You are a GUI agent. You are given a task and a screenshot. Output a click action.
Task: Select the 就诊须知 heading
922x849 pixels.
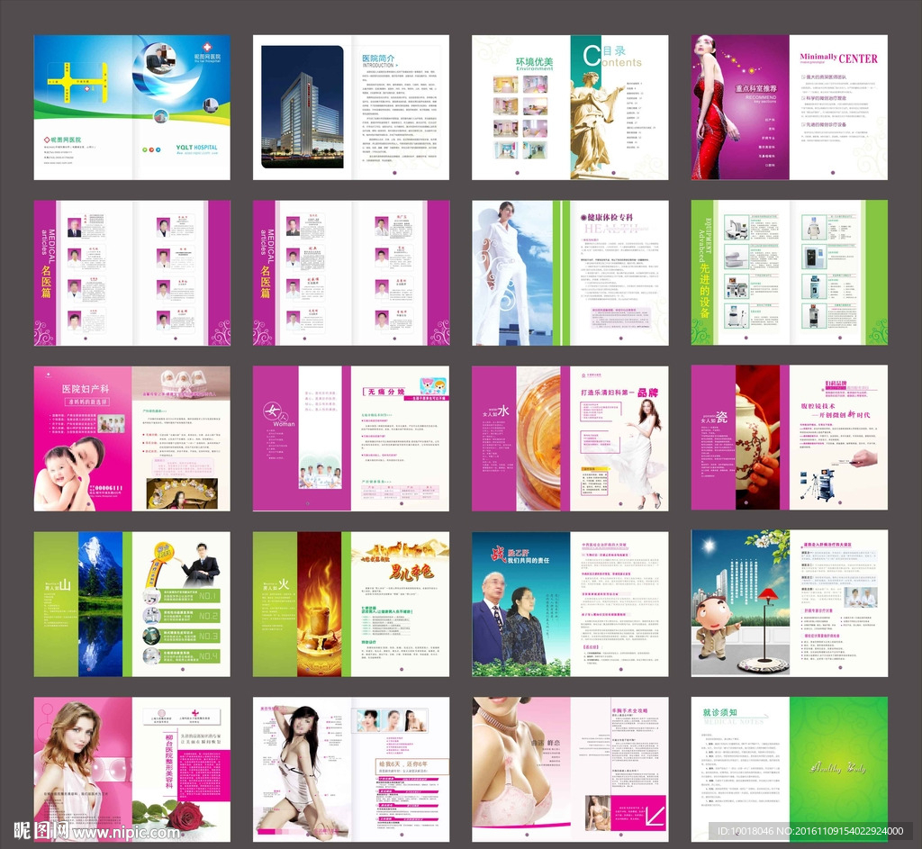[x=719, y=712]
